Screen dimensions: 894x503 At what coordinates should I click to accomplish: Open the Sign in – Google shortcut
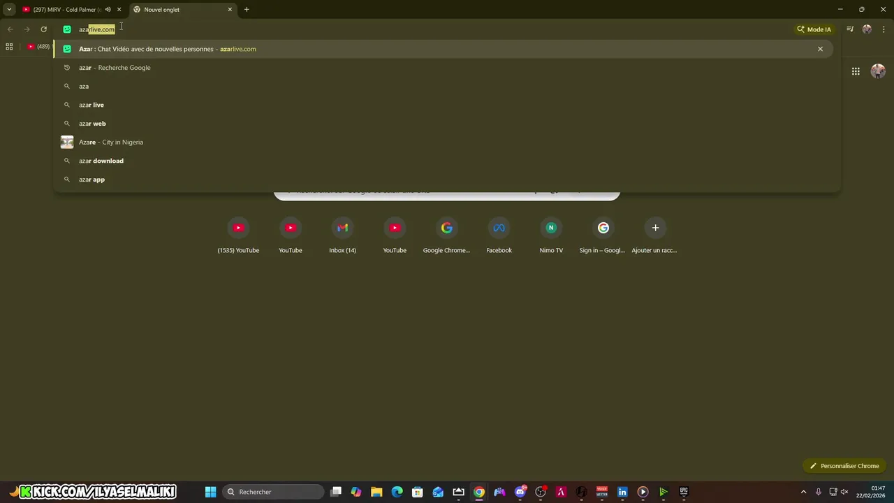603,236
